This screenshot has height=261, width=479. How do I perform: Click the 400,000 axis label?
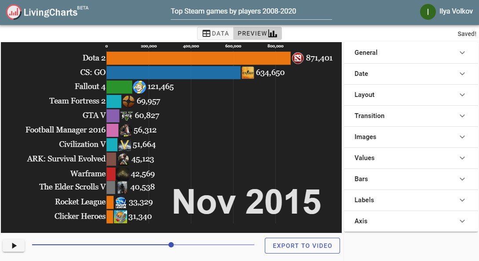pos(191,46)
